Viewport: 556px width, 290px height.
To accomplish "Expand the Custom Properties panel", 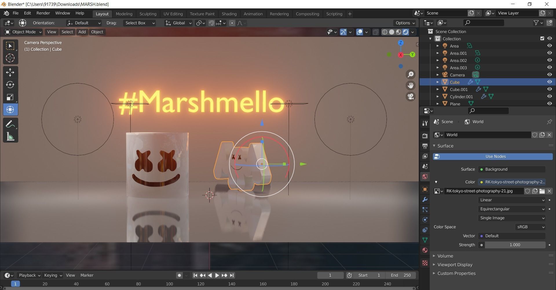I will (x=456, y=273).
